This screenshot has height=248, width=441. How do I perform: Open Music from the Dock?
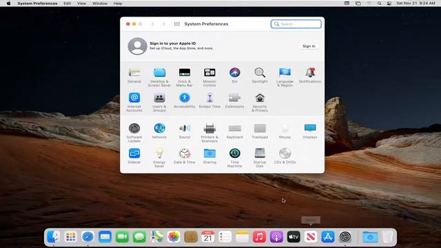tap(259, 237)
